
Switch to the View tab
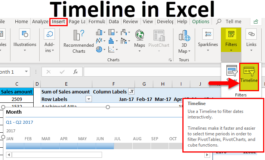148,22
